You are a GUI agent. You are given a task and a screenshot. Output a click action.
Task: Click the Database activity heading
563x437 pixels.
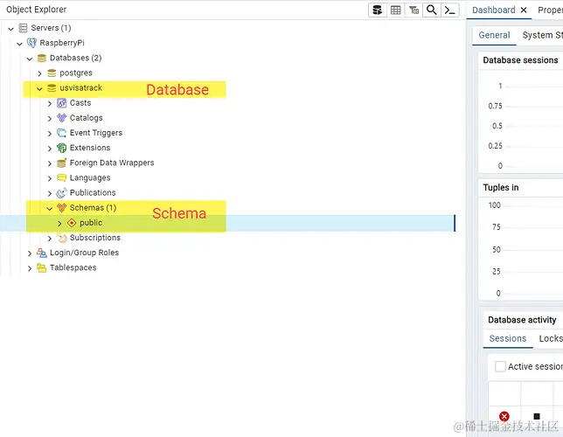522,320
